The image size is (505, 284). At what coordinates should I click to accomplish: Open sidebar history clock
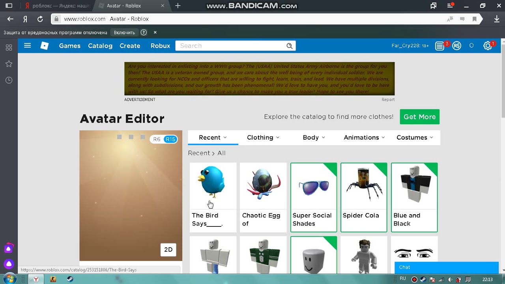(9, 80)
